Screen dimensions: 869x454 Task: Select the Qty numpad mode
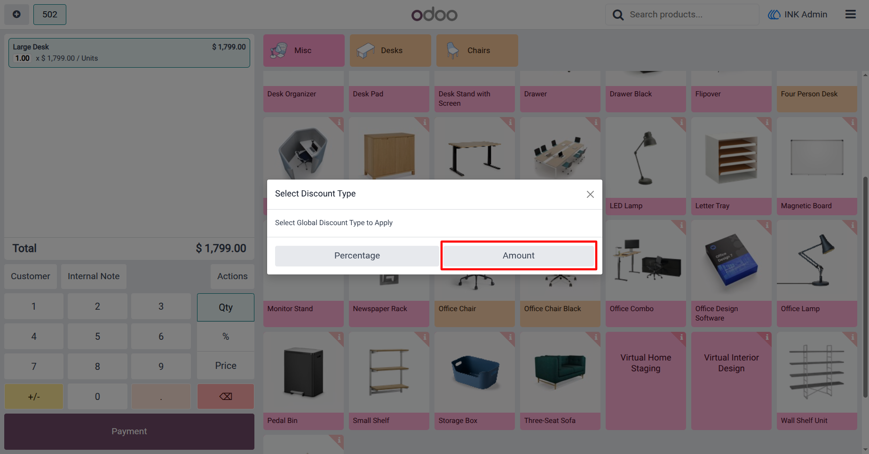[226, 307]
